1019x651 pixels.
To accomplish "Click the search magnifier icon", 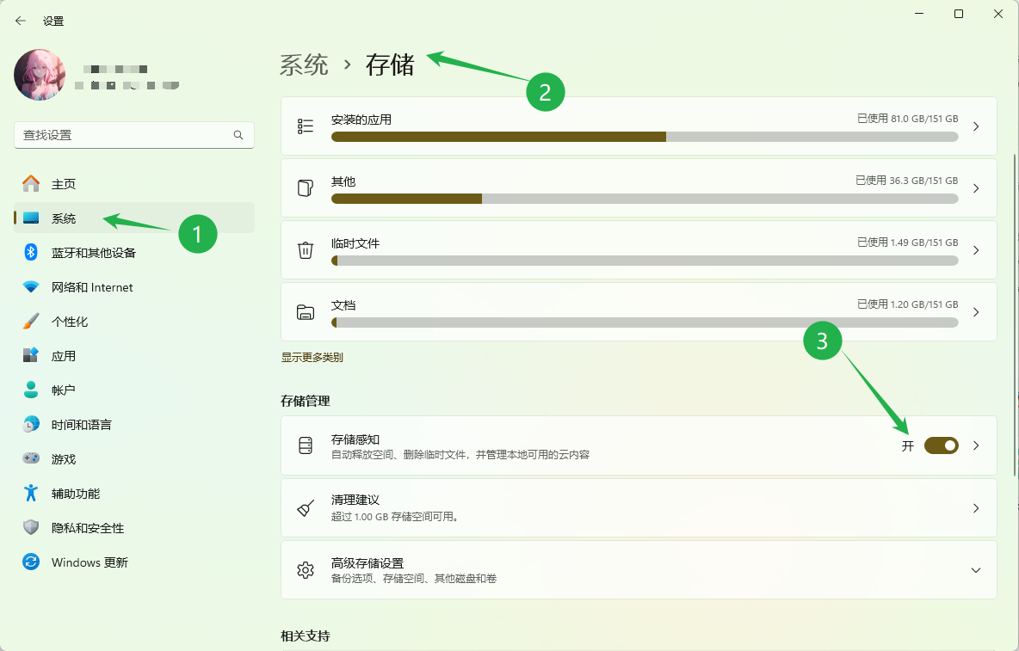I will tap(238, 135).
